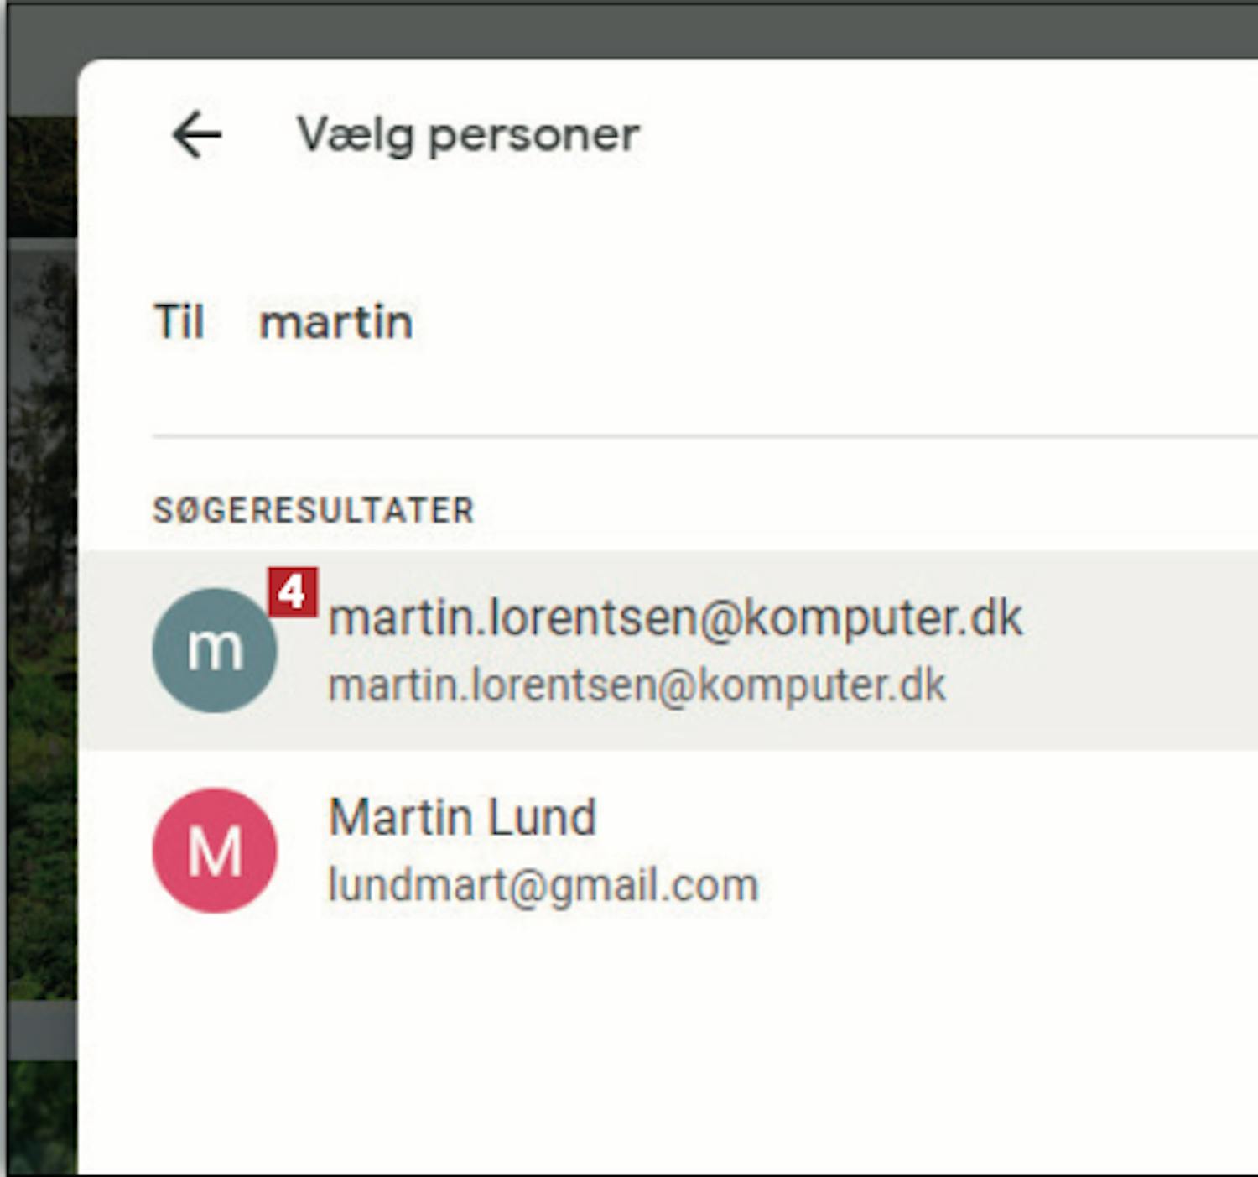This screenshot has height=1177, width=1258.
Task: Click the divider line under the Til field
Action: click(704, 436)
